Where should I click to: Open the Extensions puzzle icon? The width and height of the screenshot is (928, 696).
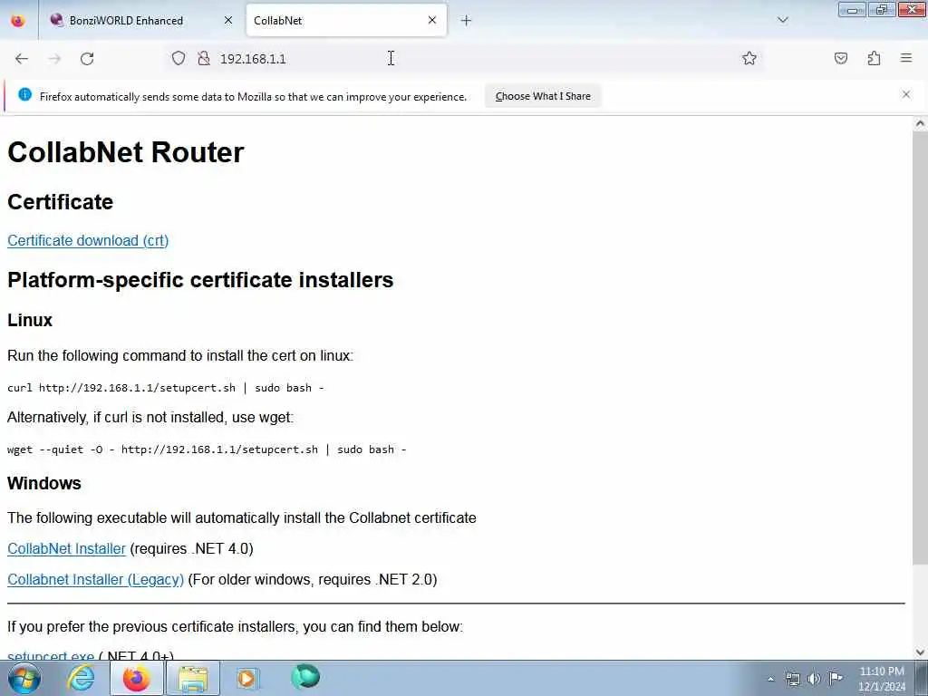tap(874, 58)
